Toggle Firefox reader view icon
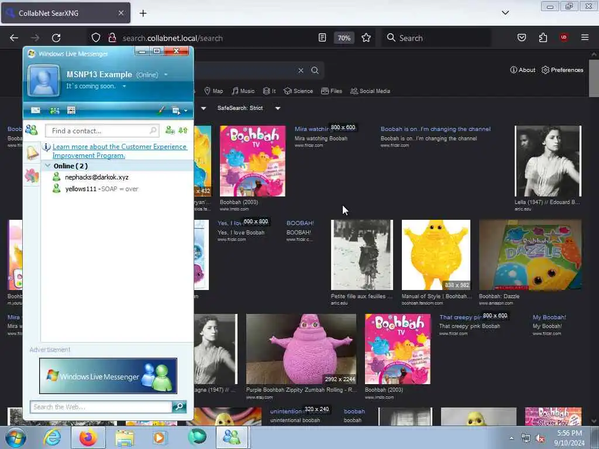Image resolution: width=599 pixels, height=449 pixels. (x=322, y=38)
